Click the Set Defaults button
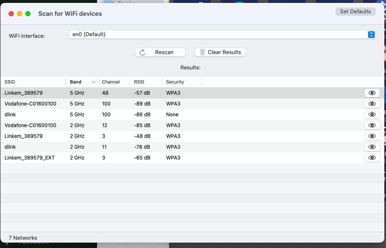The width and height of the screenshot is (386, 248). [x=355, y=12]
